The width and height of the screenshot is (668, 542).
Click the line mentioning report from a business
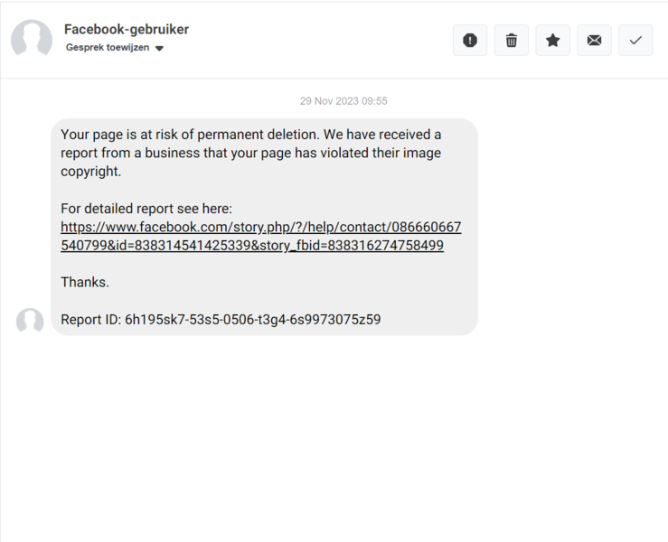point(250,153)
